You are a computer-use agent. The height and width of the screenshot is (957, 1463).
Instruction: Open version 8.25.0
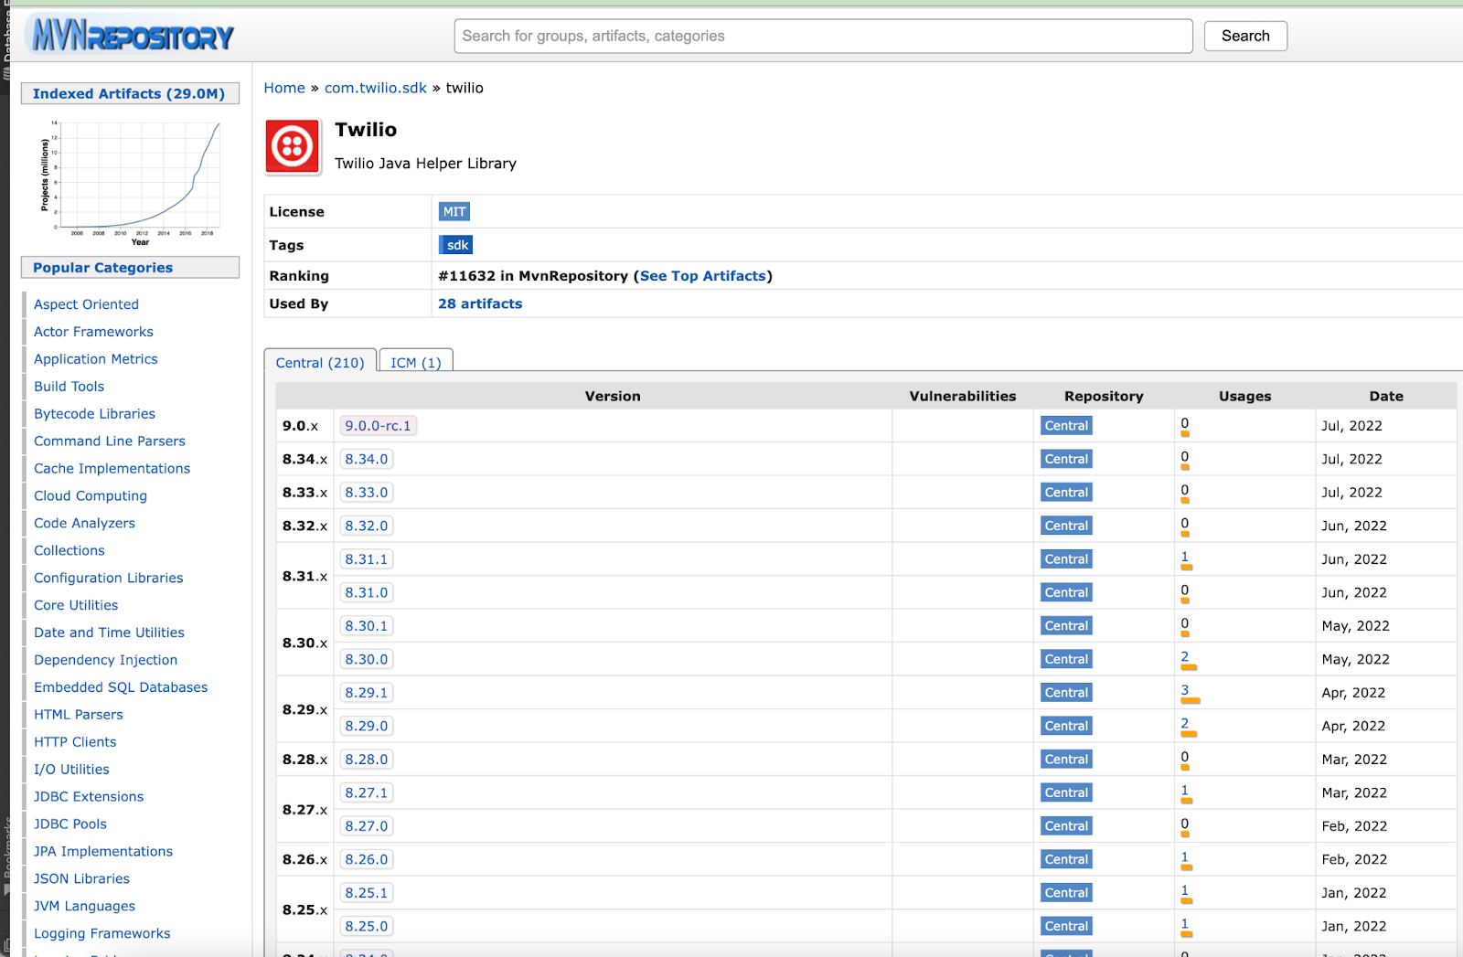tap(367, 926)
